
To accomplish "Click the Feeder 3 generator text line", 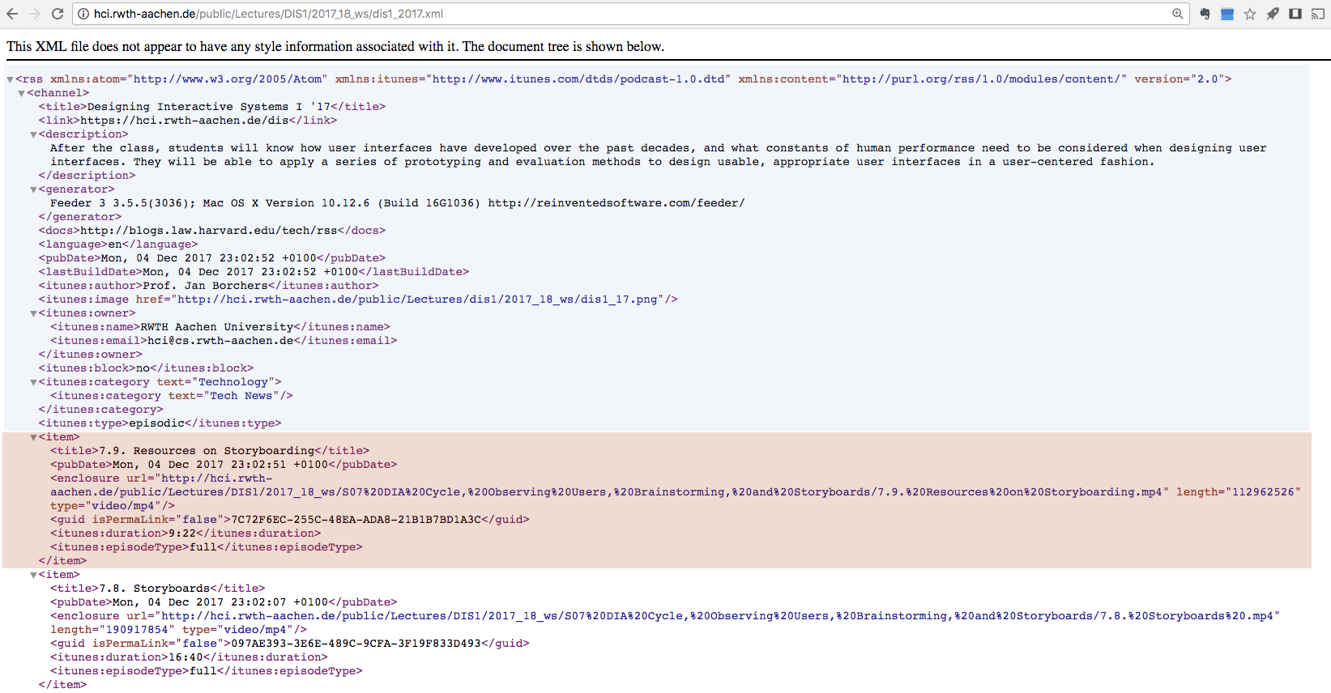I will tap(397, 203).
